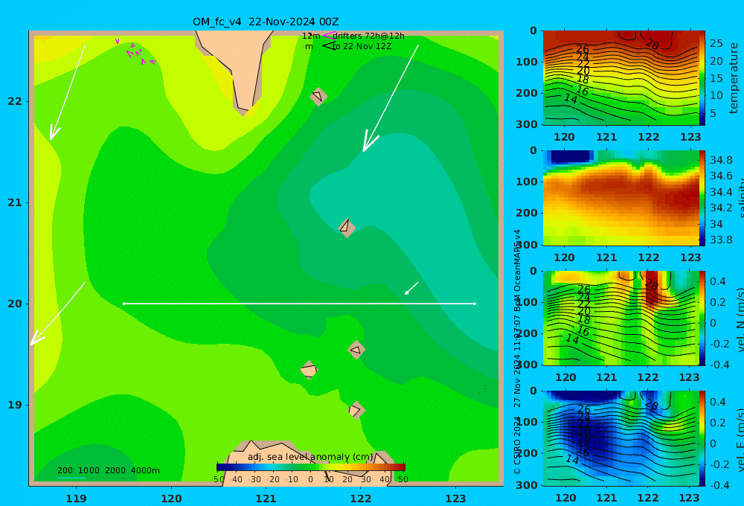The image size is (744, 506).
Task: Click the 33.8 tick on salinity colorbar
Action: tap(721, 240)
